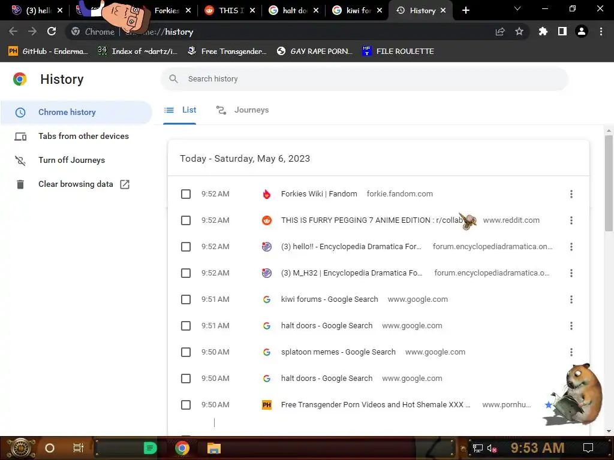Click the Google favicon beside kiwi forums
The width and height of the screenshot is (614, 460).
(x=267, y=299)
